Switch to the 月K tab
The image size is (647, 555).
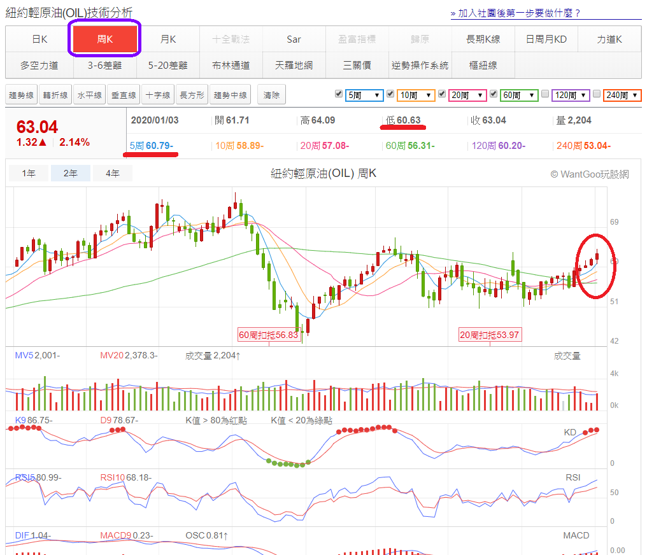point(168,39)
